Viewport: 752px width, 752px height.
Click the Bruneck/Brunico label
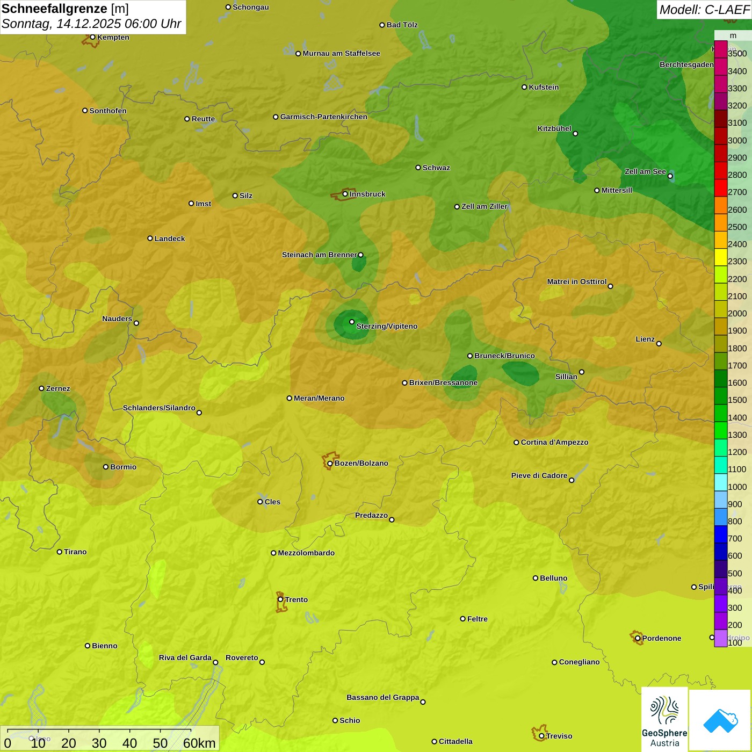point(504,356)
